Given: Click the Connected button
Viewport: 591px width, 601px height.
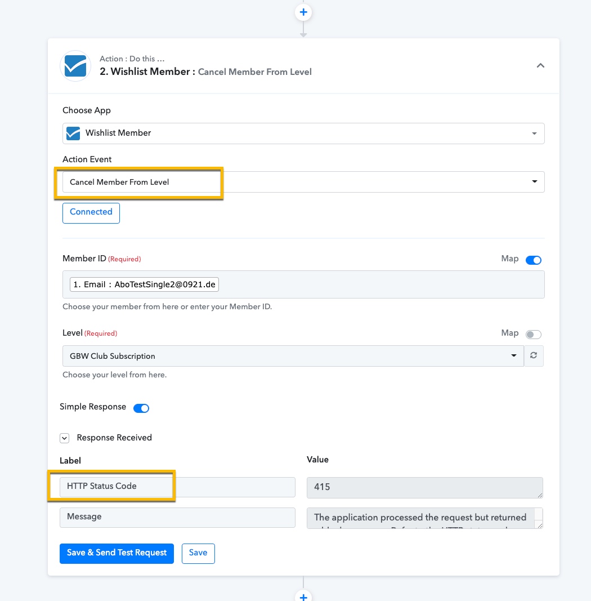Looking at the screenshot, I should point(91,213).
